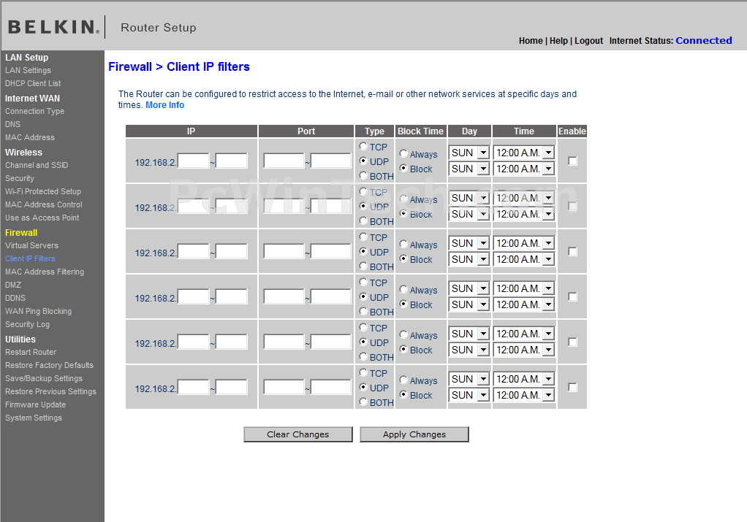Open MAC Address Control page
This screenshot has width=747, height=522.
click(43, 204)
